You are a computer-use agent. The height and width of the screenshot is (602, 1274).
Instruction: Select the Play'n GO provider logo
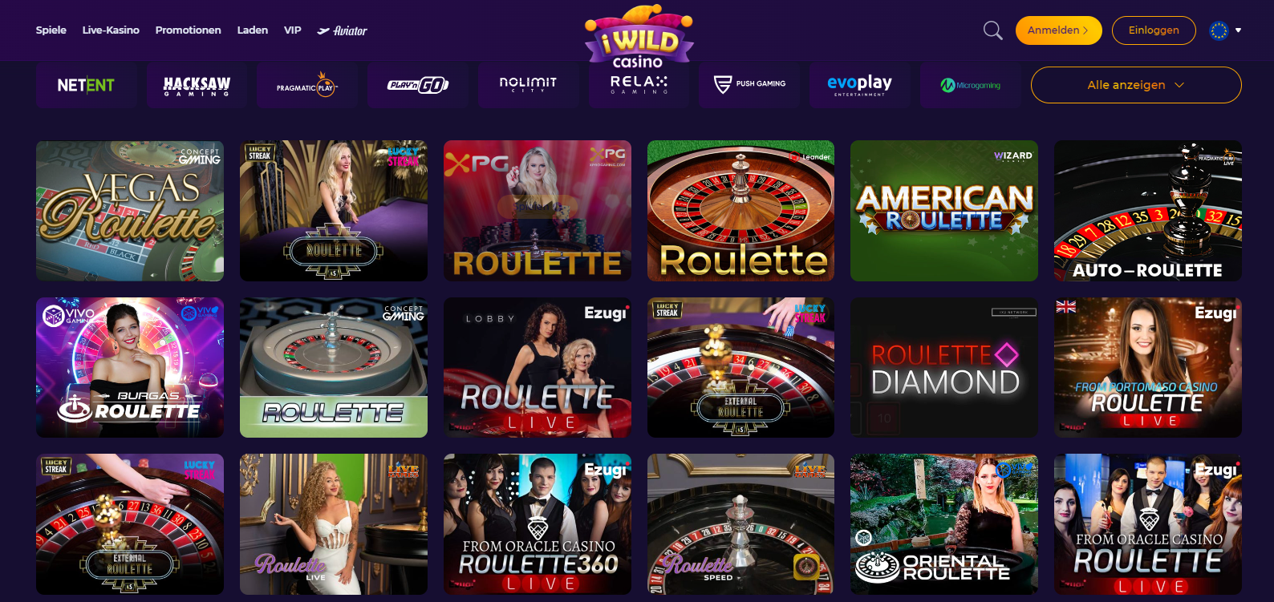pos(418,85)
